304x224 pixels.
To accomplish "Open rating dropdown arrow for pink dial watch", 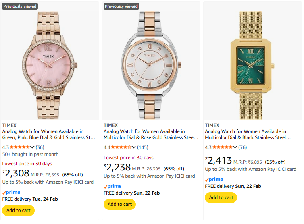I will coord(33,147).
